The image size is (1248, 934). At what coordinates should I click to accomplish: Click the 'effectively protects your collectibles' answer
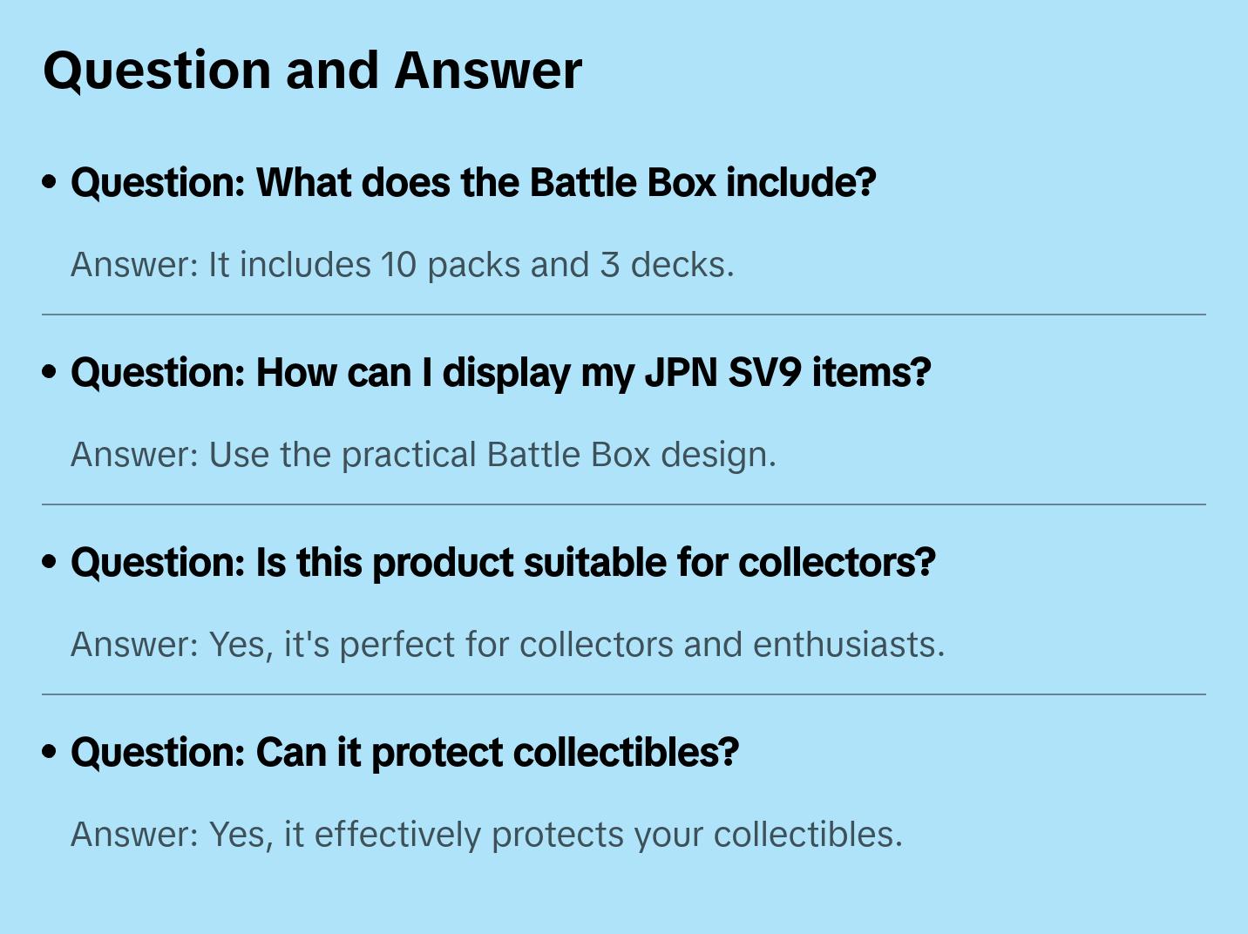486,835
